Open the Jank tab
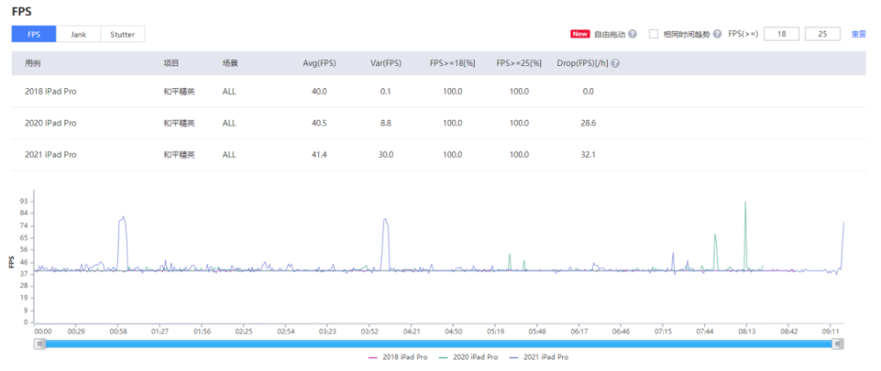This screenshot has height=371, width=881. (x=78, y=34)
